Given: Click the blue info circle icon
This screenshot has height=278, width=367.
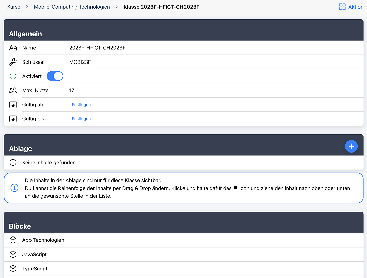Looking at the screenshot, I should (14, 188).
